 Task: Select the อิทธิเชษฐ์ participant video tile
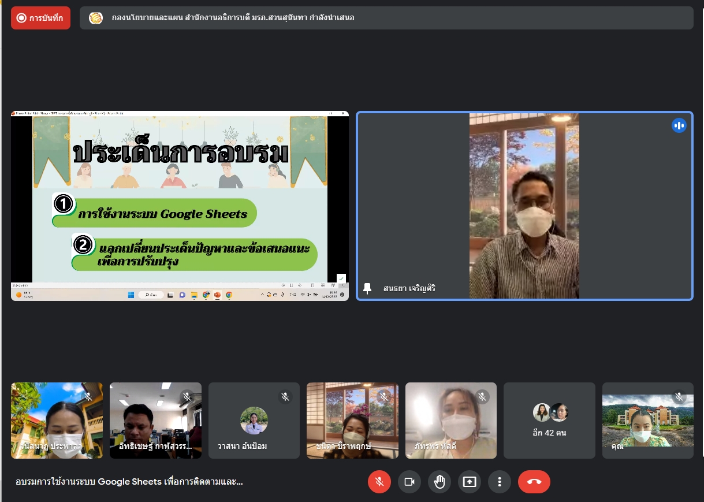[155, 420]
